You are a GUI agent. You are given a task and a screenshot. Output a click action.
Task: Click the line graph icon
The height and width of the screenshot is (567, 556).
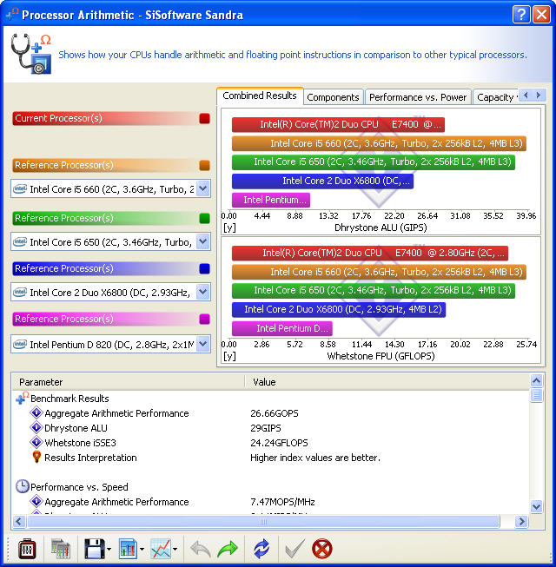pos(161,549)
